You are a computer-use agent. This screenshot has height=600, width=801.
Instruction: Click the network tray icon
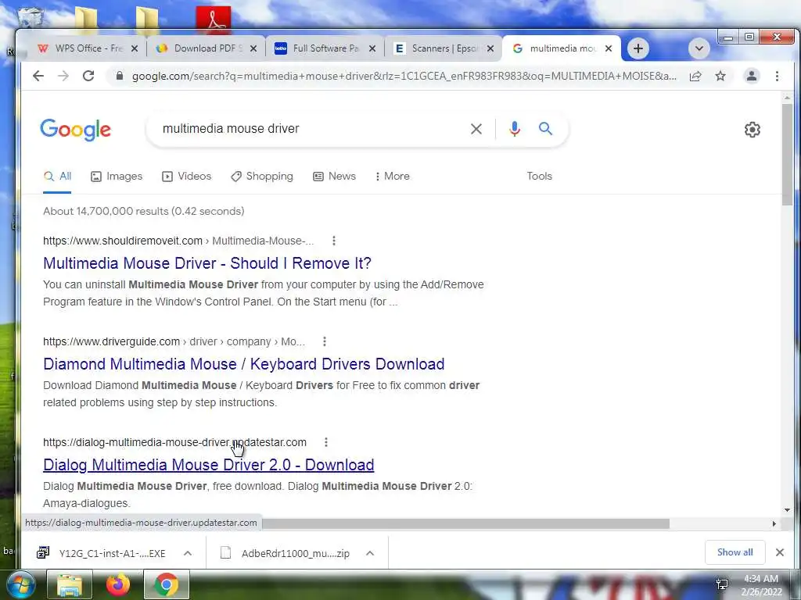pos(722,584)
